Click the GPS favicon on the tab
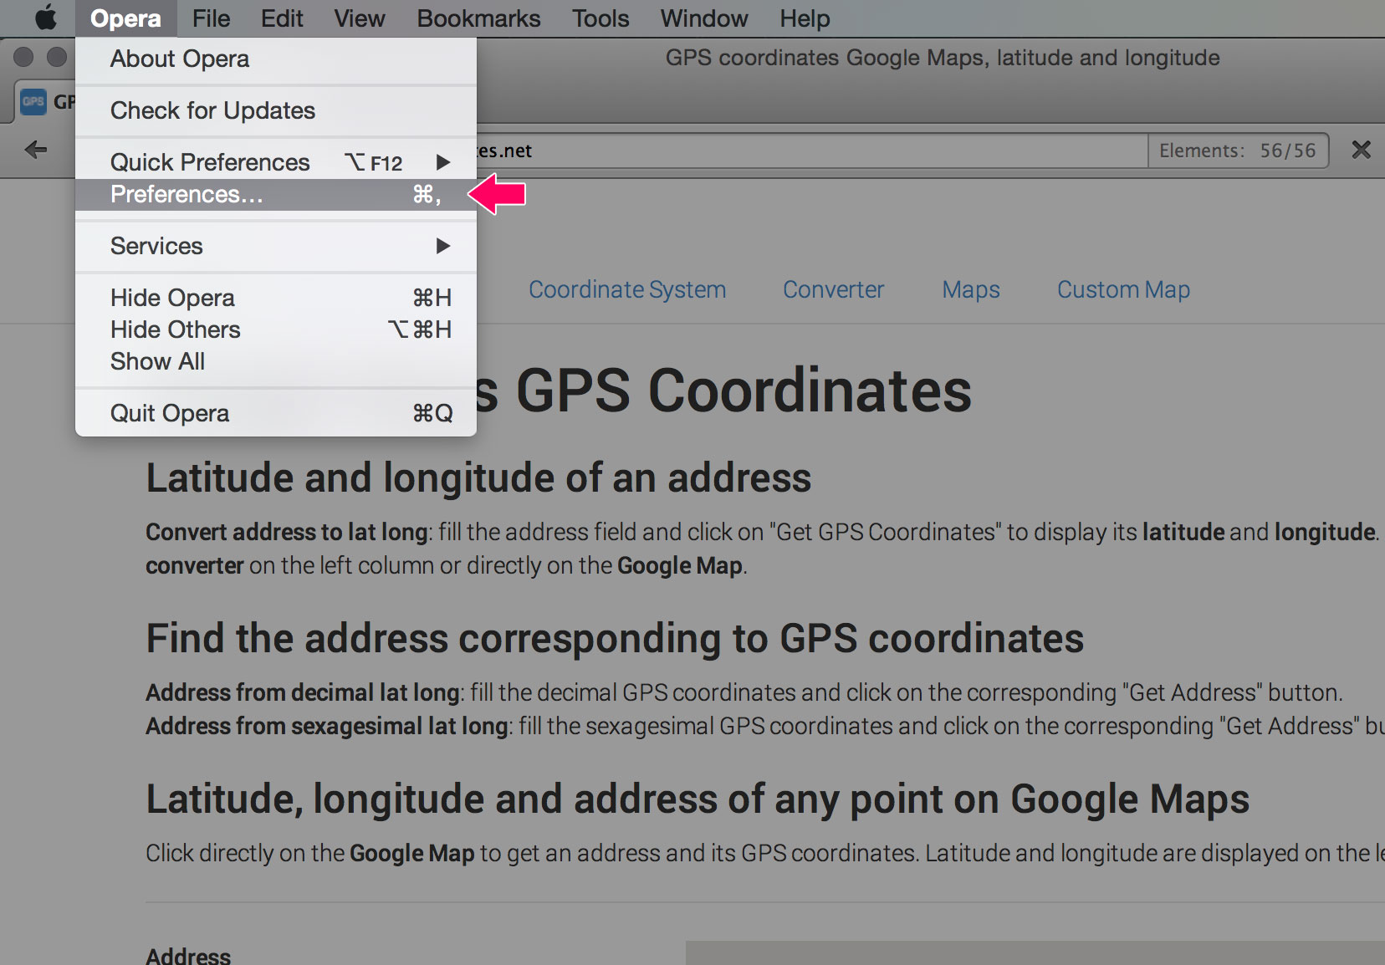The height and width of the screenshot is (965, 1385). (x=33, y=102)
